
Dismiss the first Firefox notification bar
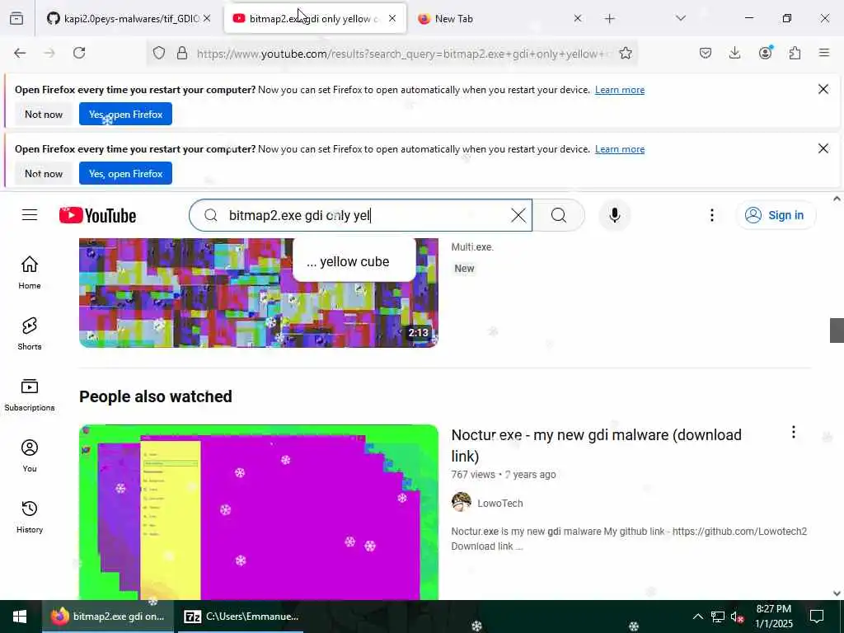[x=823, y=89]
